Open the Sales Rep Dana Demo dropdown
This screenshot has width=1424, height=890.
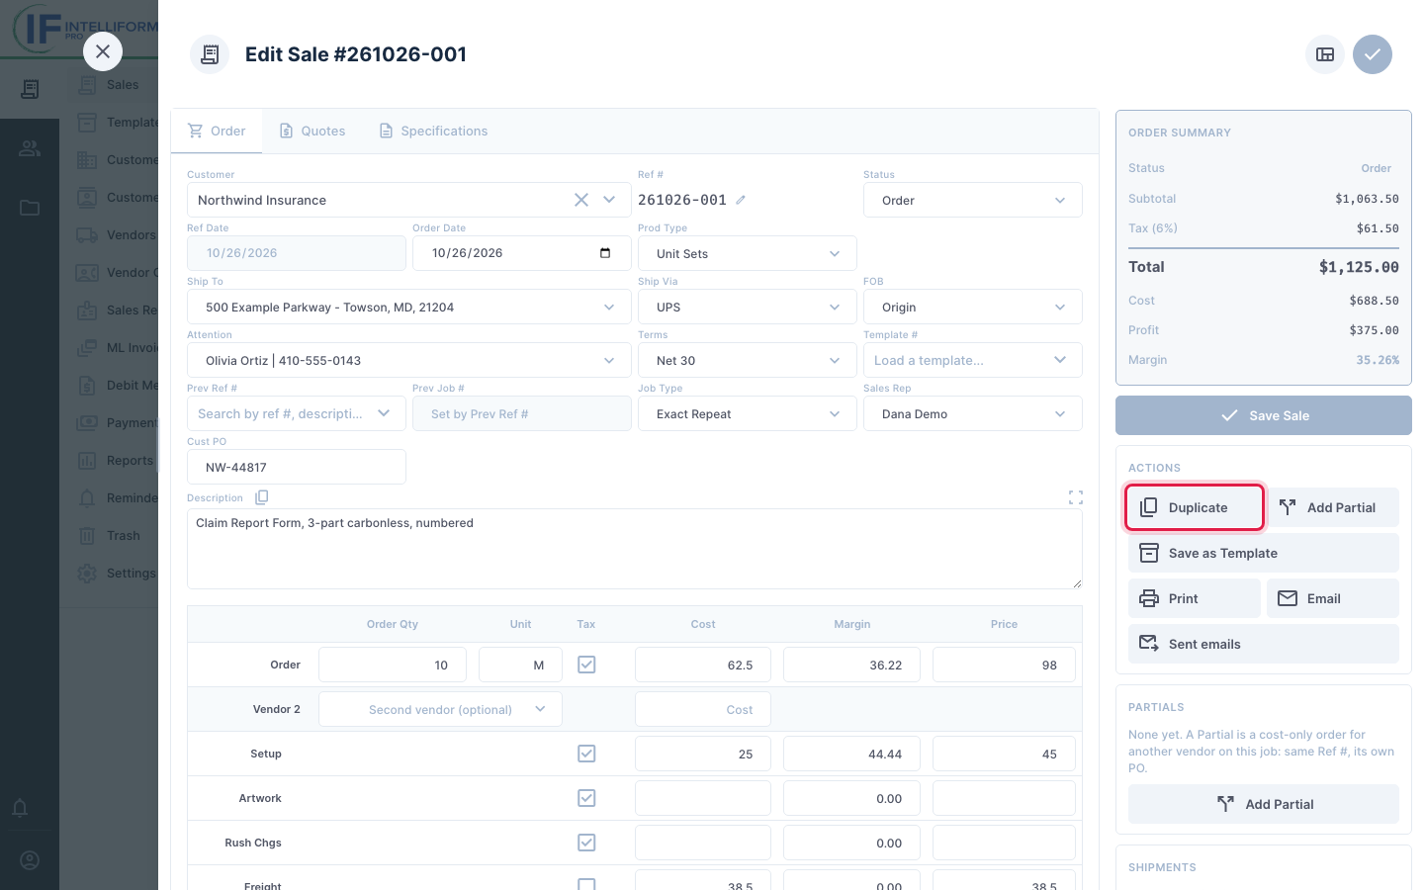(973, 413)
